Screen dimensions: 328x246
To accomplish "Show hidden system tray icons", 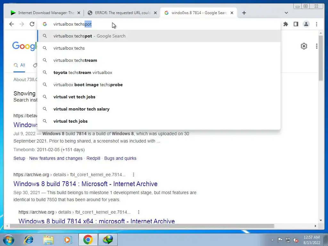I will pos(272,240).
